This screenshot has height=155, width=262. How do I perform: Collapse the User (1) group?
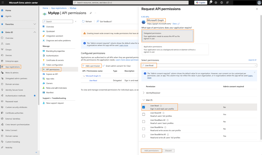pyautogui.click(x=144, y=100)
